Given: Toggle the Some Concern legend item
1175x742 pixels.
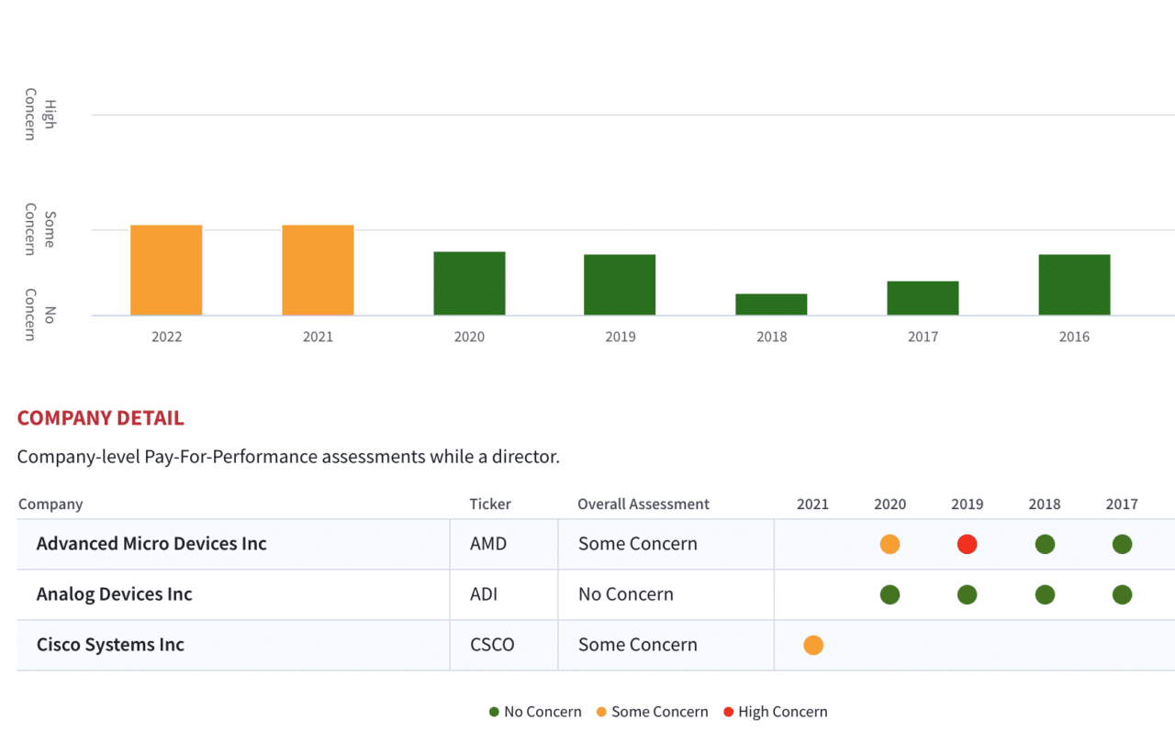Looking at the screenshot, I should 652,712.
